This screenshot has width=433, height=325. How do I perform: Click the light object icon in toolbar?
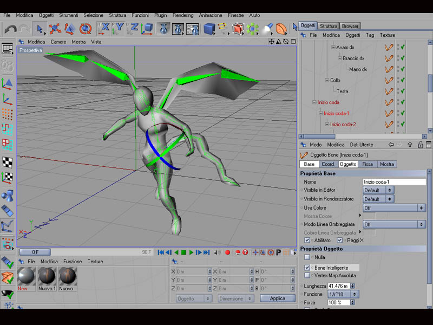[268, 28]
